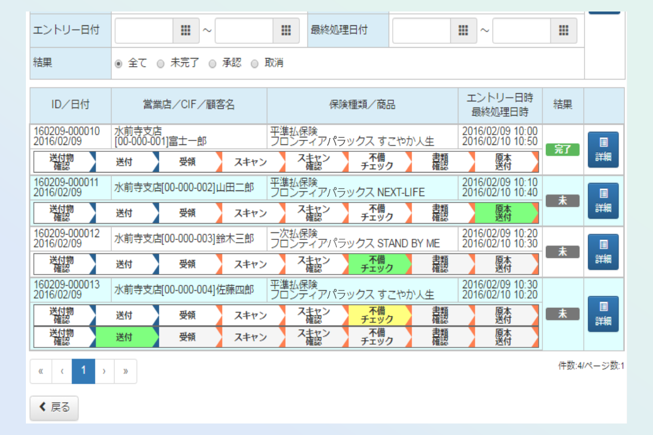
Task: Select the 未完了 result radio button
Action: (161, 64)
